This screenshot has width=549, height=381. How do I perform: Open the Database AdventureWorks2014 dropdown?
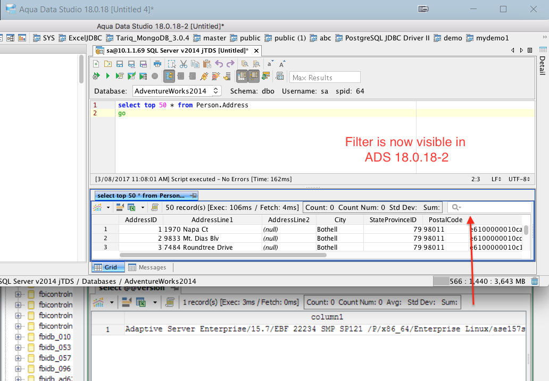point(177,91)
